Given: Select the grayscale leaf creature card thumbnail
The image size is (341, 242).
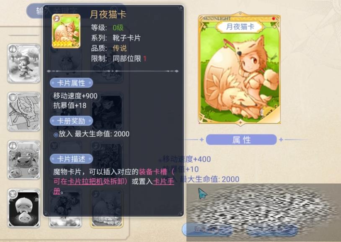Looking at the screenshot, I should click(24, 112).
